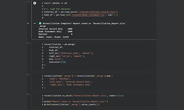
Task: Open '/content/internal_records.xlsx' file path link
Action: point(97,12)
